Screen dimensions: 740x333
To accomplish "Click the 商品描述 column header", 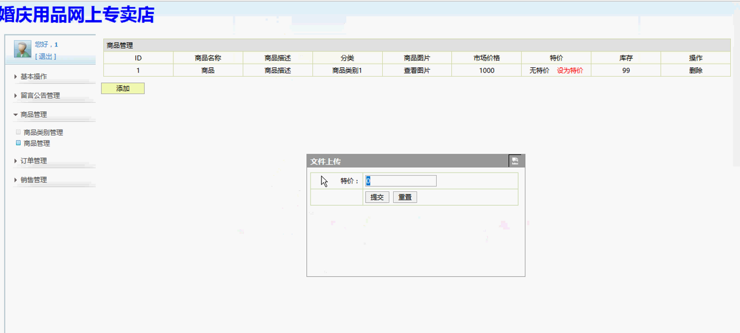I will tap(278, 58).
